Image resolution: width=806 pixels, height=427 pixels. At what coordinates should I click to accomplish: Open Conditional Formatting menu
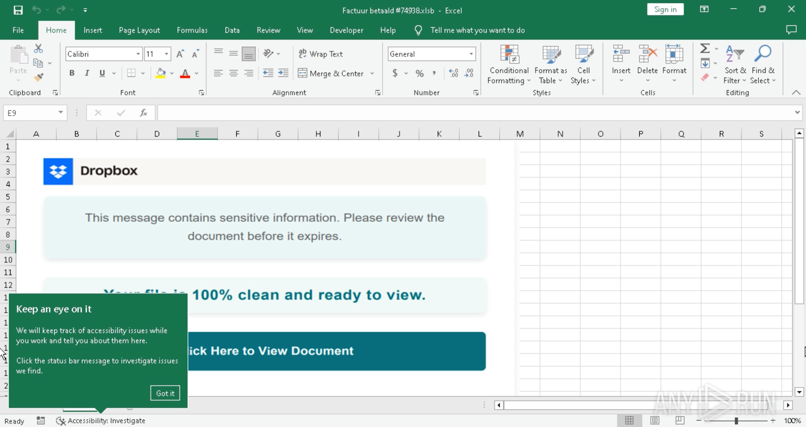pos(509,64)
